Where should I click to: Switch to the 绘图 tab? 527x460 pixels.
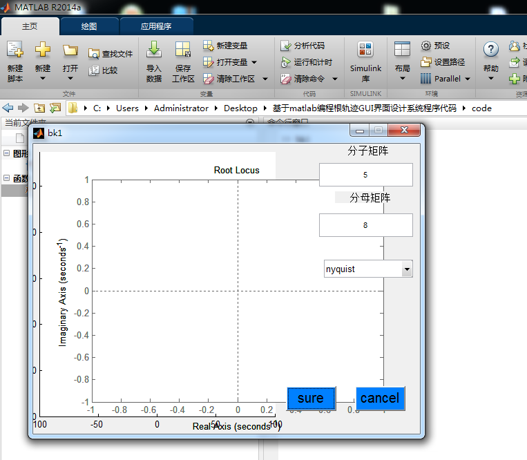point(89,26)
